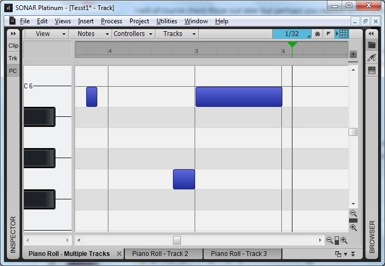Expand the Browser panel
The height and width of the screenshot is (266, 385).
(x=372, y=33)
